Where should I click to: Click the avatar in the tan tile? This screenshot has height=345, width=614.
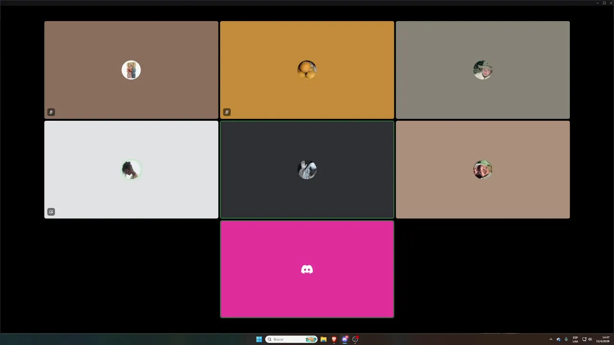[x=483, y=170]
